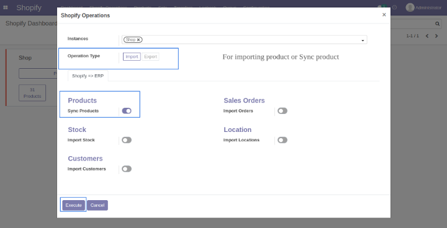Toggle the Sync Products switch
Viewport: 447px width, 228px height.
(x=127, y=111)
